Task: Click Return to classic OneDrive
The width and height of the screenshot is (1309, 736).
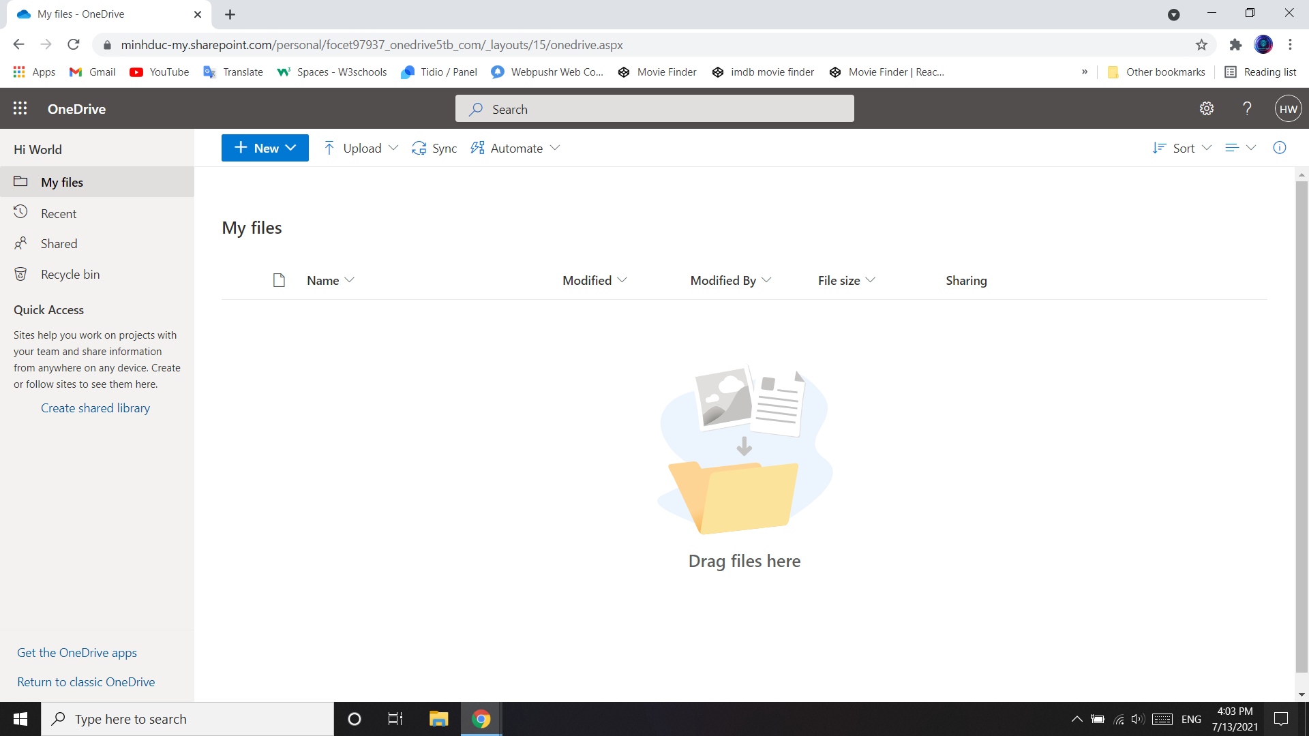Action: (86, 681)
